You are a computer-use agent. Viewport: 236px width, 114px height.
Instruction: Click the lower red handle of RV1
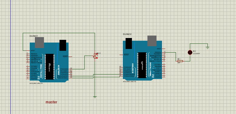click(97, 58)
